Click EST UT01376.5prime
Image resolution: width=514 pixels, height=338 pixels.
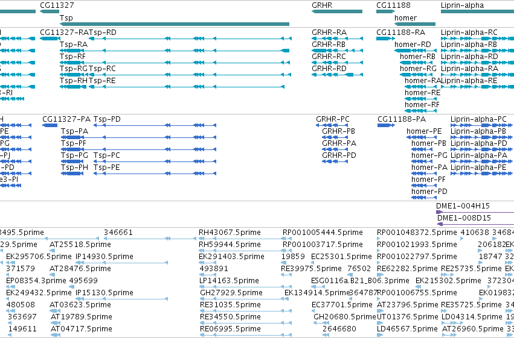[x=408, y=317]
